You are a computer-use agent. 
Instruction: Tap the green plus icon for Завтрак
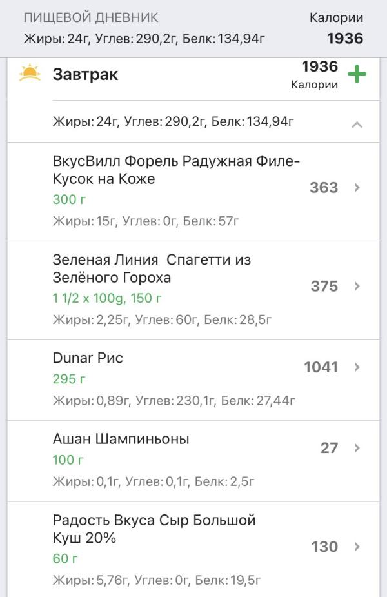pyautogui.click(x=357, y=74)
